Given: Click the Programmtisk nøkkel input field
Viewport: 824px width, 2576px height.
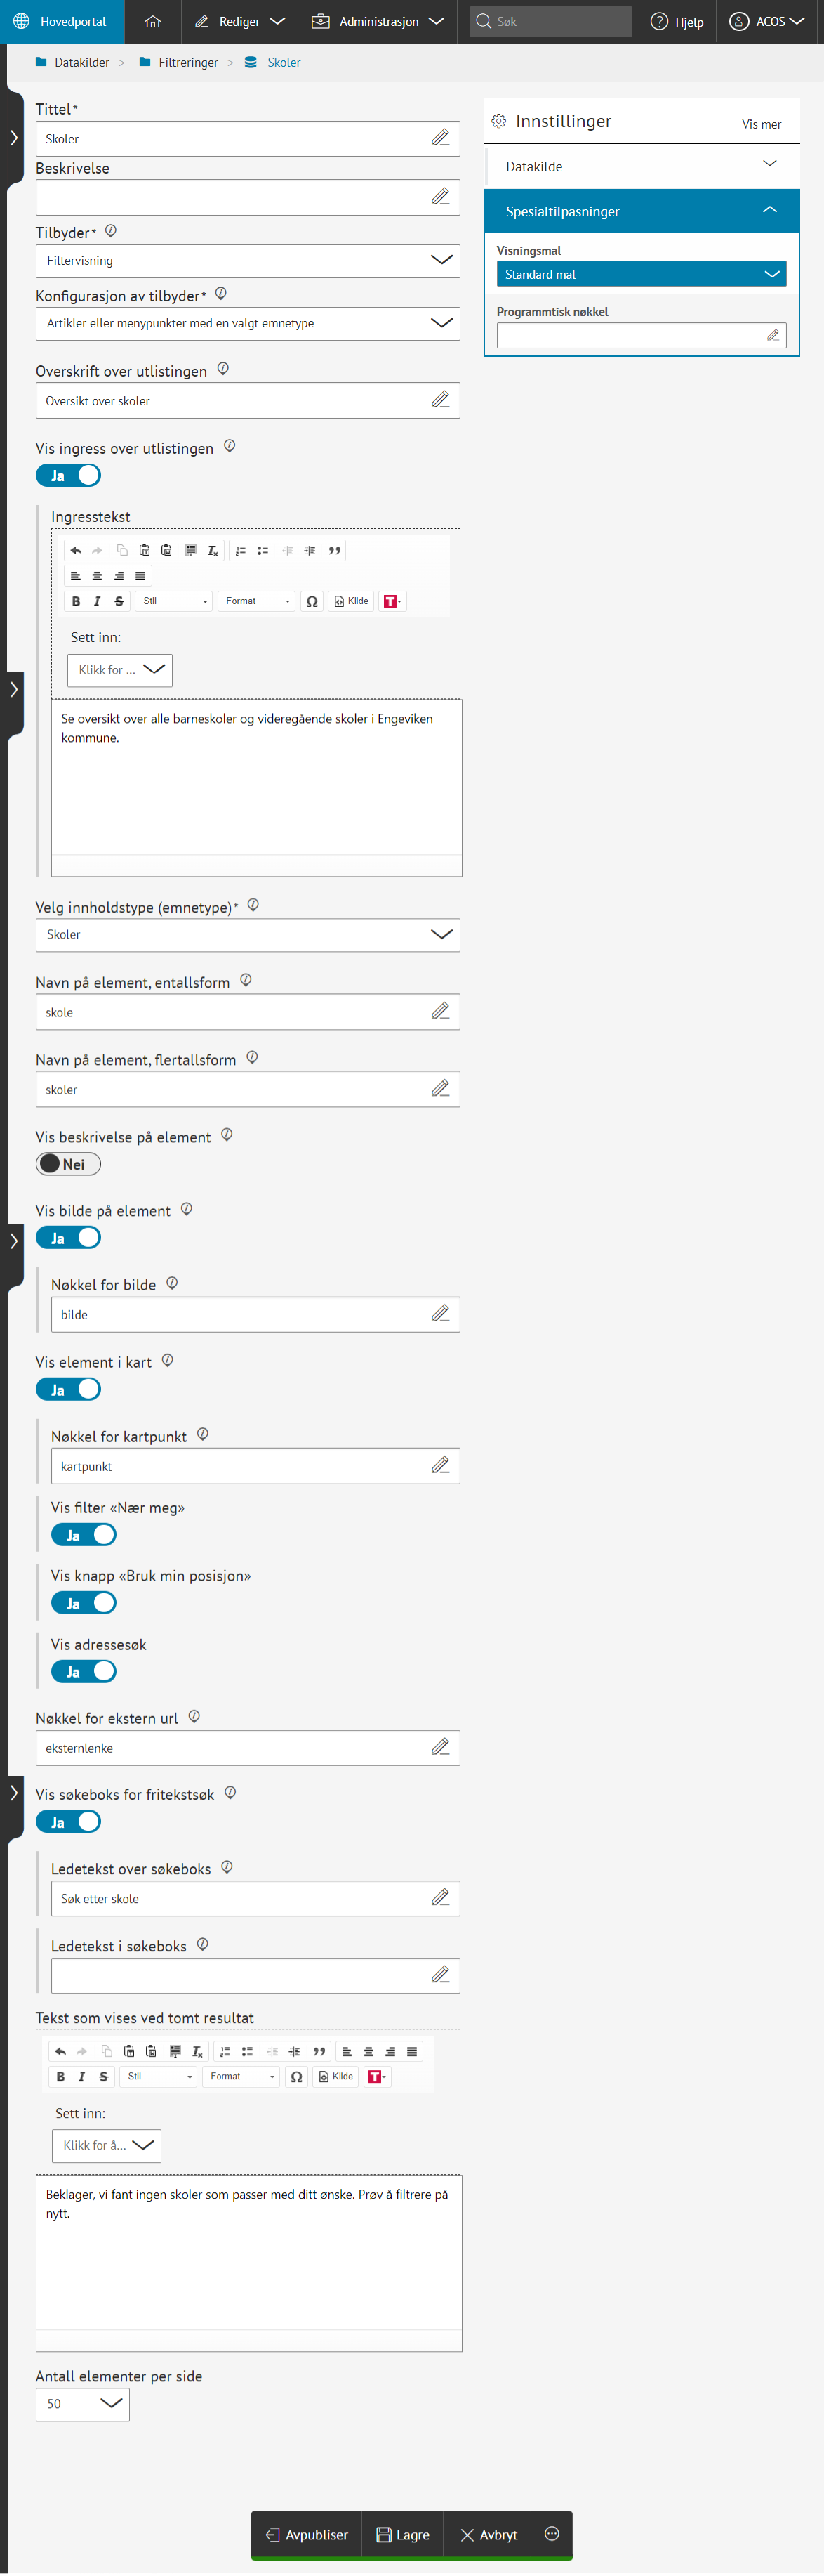Looking at the screenshot, I should click(x=630, y=335).
